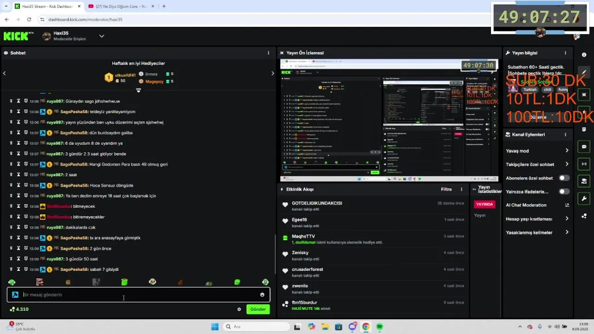The image size is (594, 334).
Task: Toggle Yalnızca ifadelerle switch
Action: tap(564, 192)
